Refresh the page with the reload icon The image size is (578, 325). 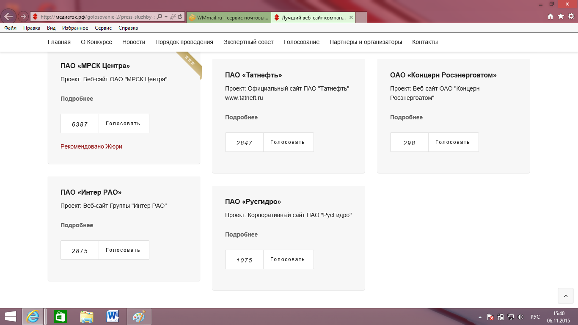[x=180, y=17]
